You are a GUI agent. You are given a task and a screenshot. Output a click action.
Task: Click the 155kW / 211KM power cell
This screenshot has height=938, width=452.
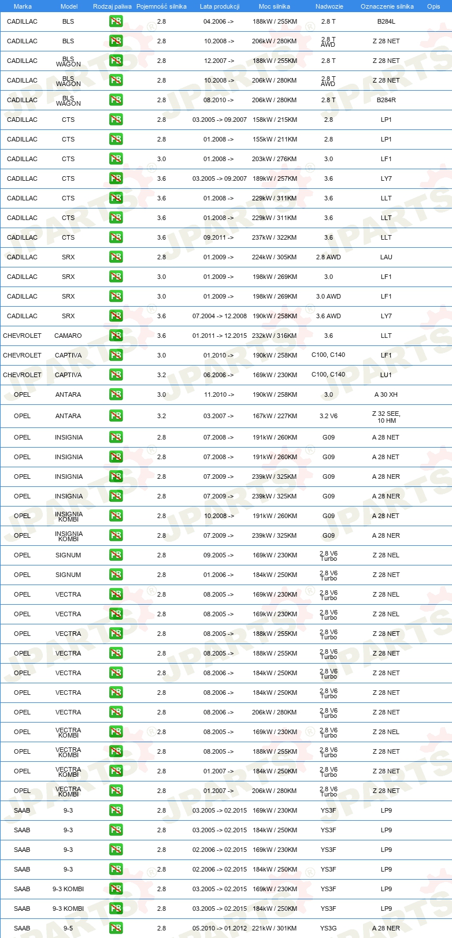click(275, 139)
